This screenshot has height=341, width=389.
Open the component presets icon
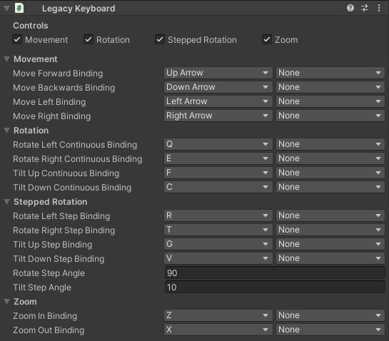(365, 8)
